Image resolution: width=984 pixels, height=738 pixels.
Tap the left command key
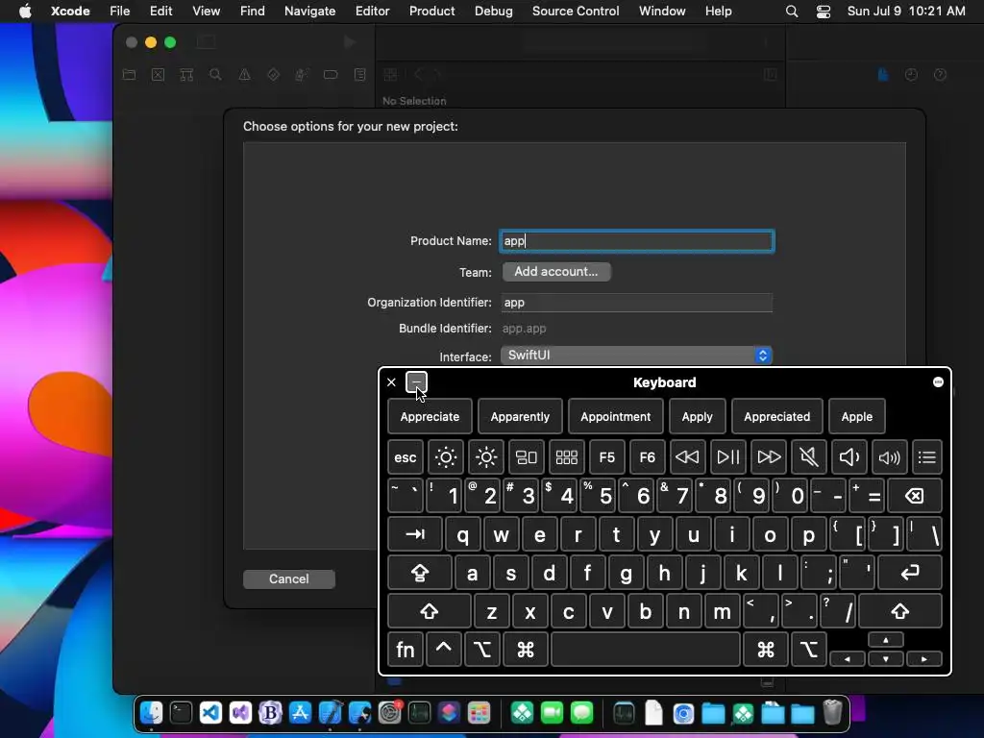click(x=526, y=649)
